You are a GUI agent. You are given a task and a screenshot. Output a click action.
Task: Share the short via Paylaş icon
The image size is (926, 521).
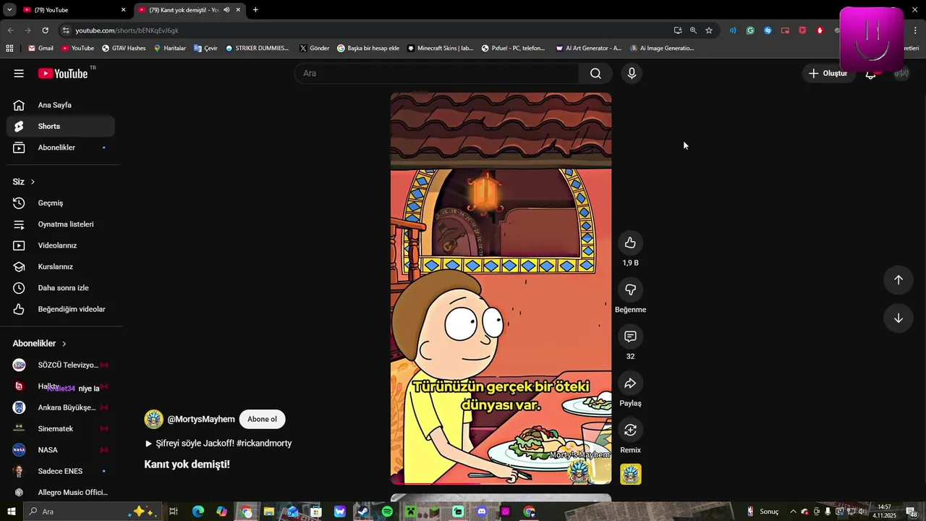click(x=630, y=384)
